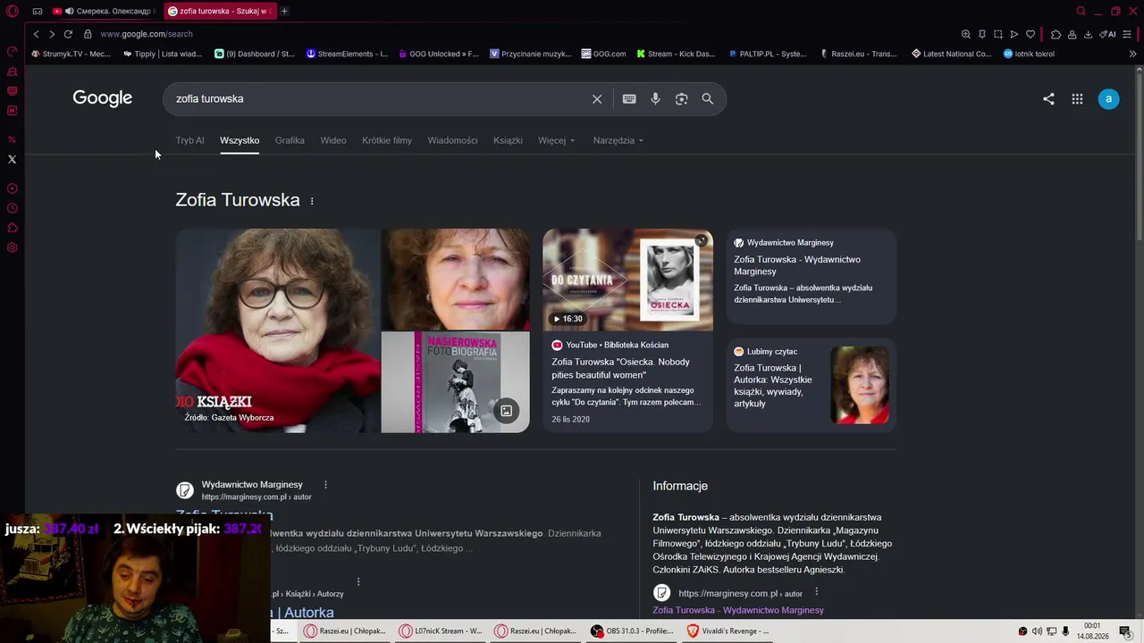1144x643 pixels.
Task: Search by image with Google Lens
Action: pos(681,99)
